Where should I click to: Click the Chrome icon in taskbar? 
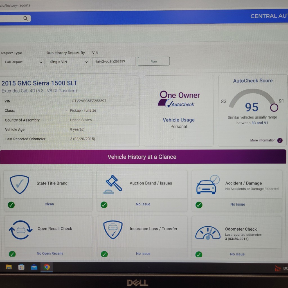(x=47, y=267)
